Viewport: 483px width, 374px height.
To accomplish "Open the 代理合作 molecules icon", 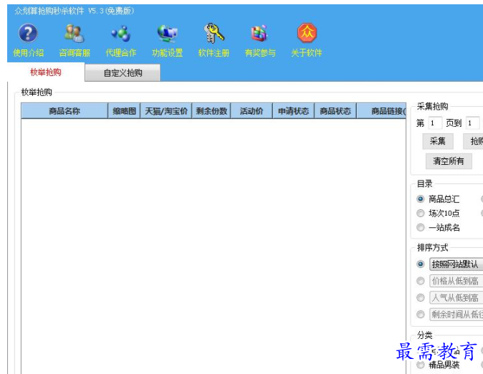I will [x=120, y=33].
